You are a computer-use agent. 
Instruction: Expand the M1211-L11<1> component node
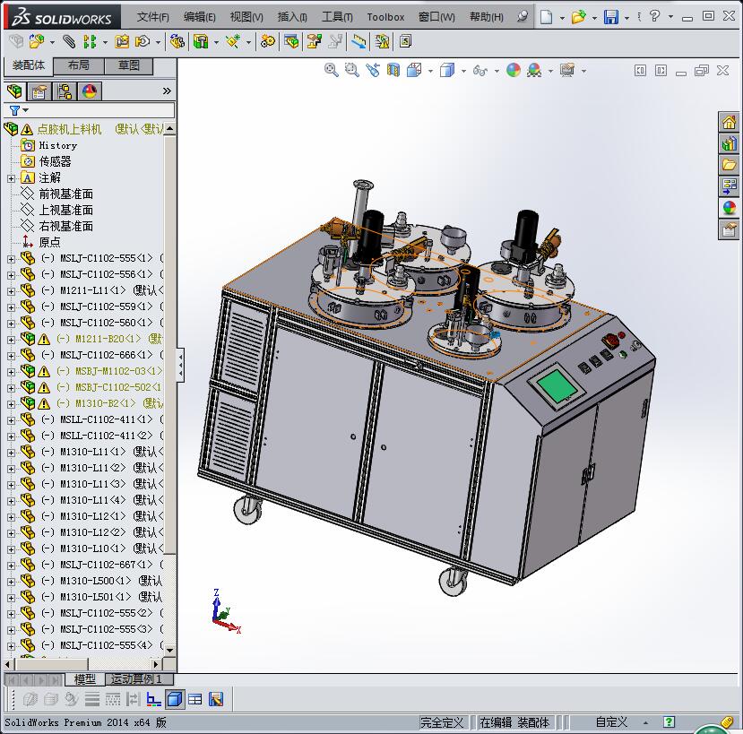[x=11, y=290]
